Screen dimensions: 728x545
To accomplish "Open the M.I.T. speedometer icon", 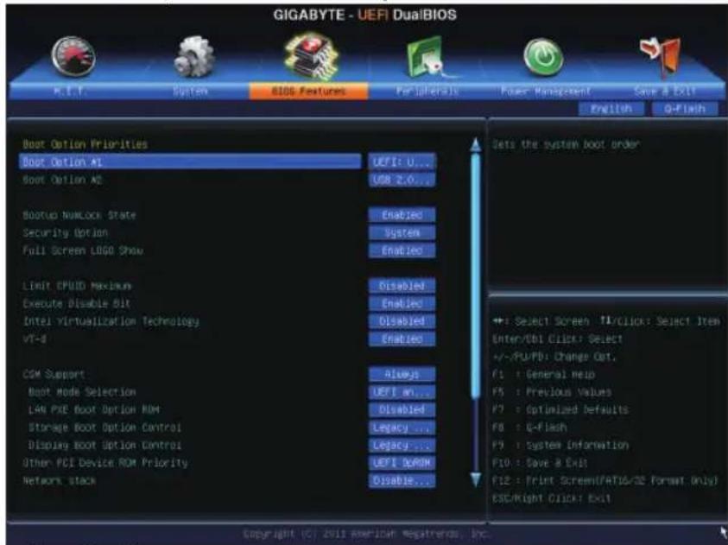I will 73,57.
